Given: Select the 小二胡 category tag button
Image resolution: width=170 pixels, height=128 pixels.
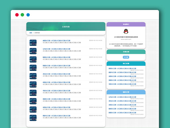Looking at the screenshot, I should pos(126,57).
